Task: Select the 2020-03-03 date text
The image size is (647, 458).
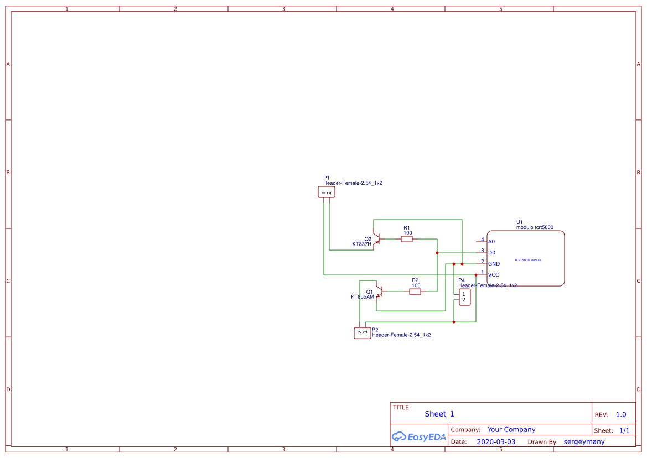Action: [496, 441]
